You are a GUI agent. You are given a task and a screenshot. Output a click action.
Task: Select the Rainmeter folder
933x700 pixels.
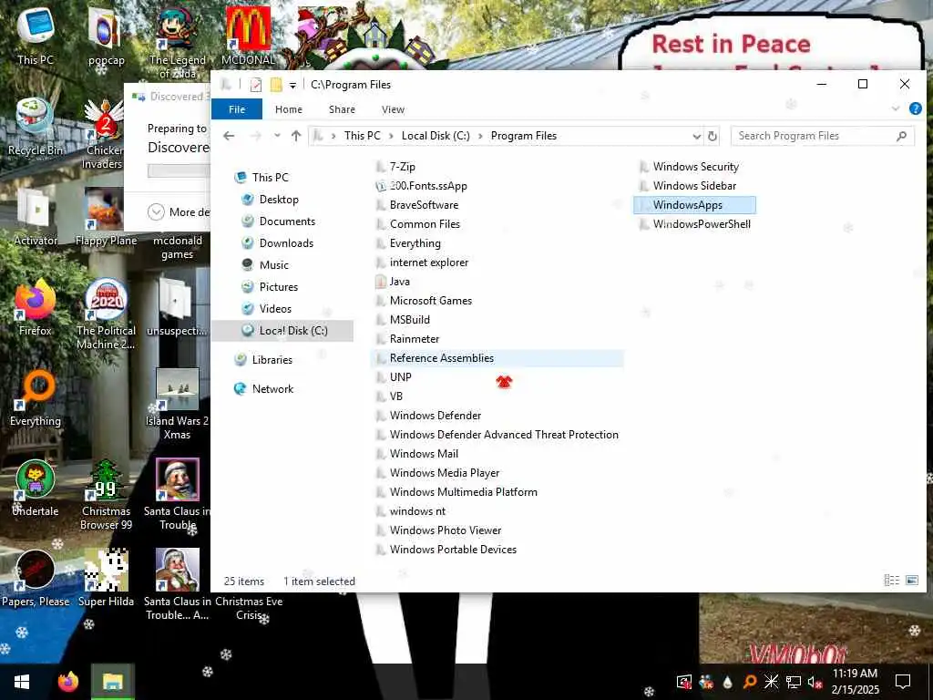pyautogui.click(x=415, y=339)
